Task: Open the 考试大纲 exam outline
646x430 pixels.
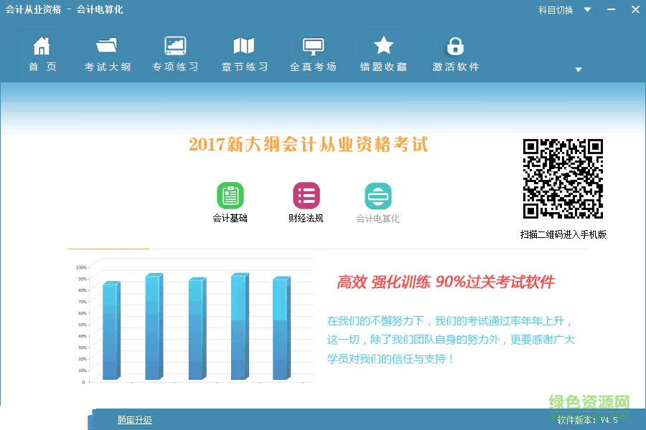Action: pos(106,52)
